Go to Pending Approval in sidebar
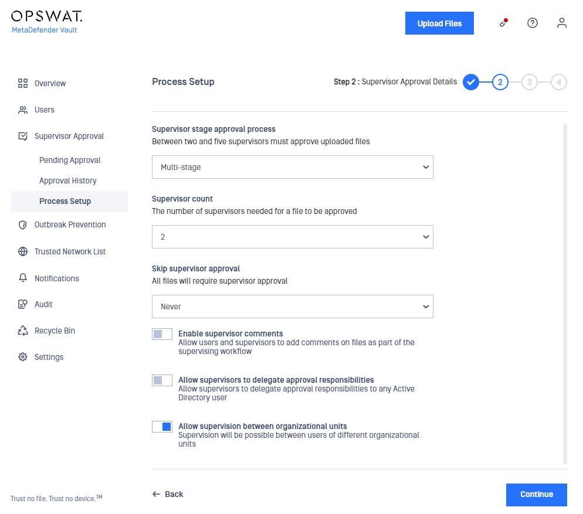 [70, 160]
